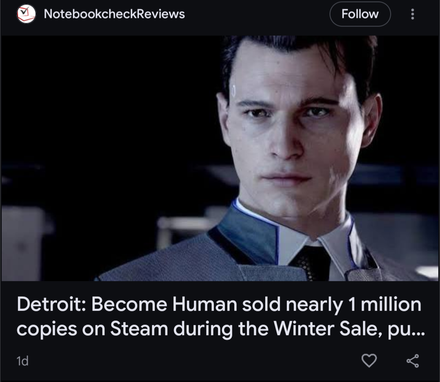
Task: Like the article with the heart icon
Action: click(x=369, y=360)
